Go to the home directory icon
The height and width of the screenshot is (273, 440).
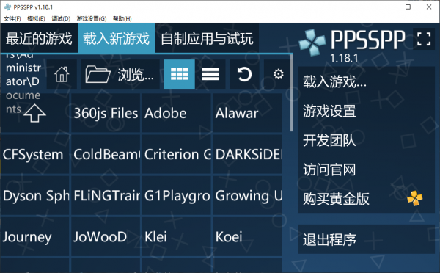click(62, 74)
